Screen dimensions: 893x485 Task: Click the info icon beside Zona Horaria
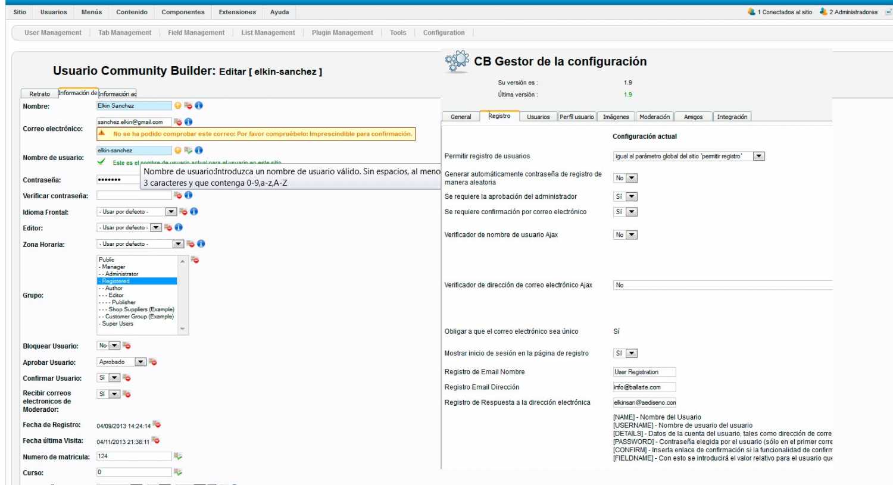(201, 243)
